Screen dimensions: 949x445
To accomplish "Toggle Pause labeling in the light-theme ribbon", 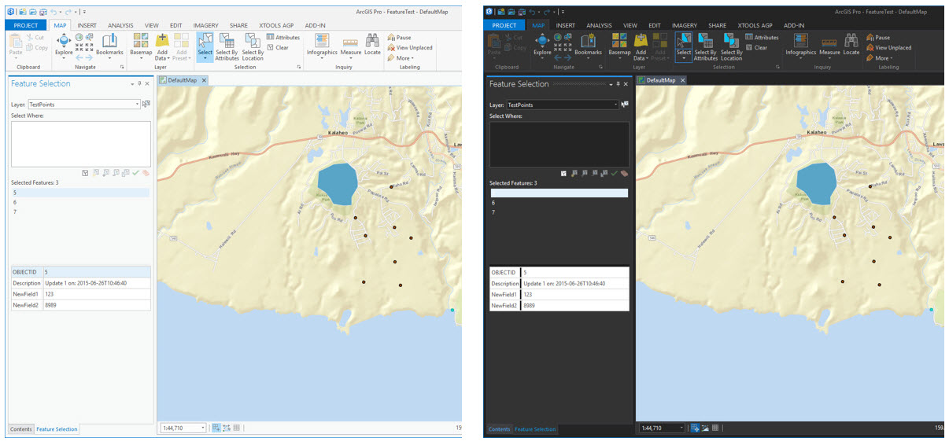I will (x=398, y=38).
